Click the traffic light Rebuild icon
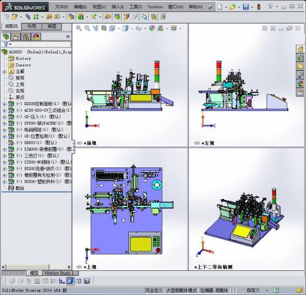The image size is (306, 295). click(259, 7)
